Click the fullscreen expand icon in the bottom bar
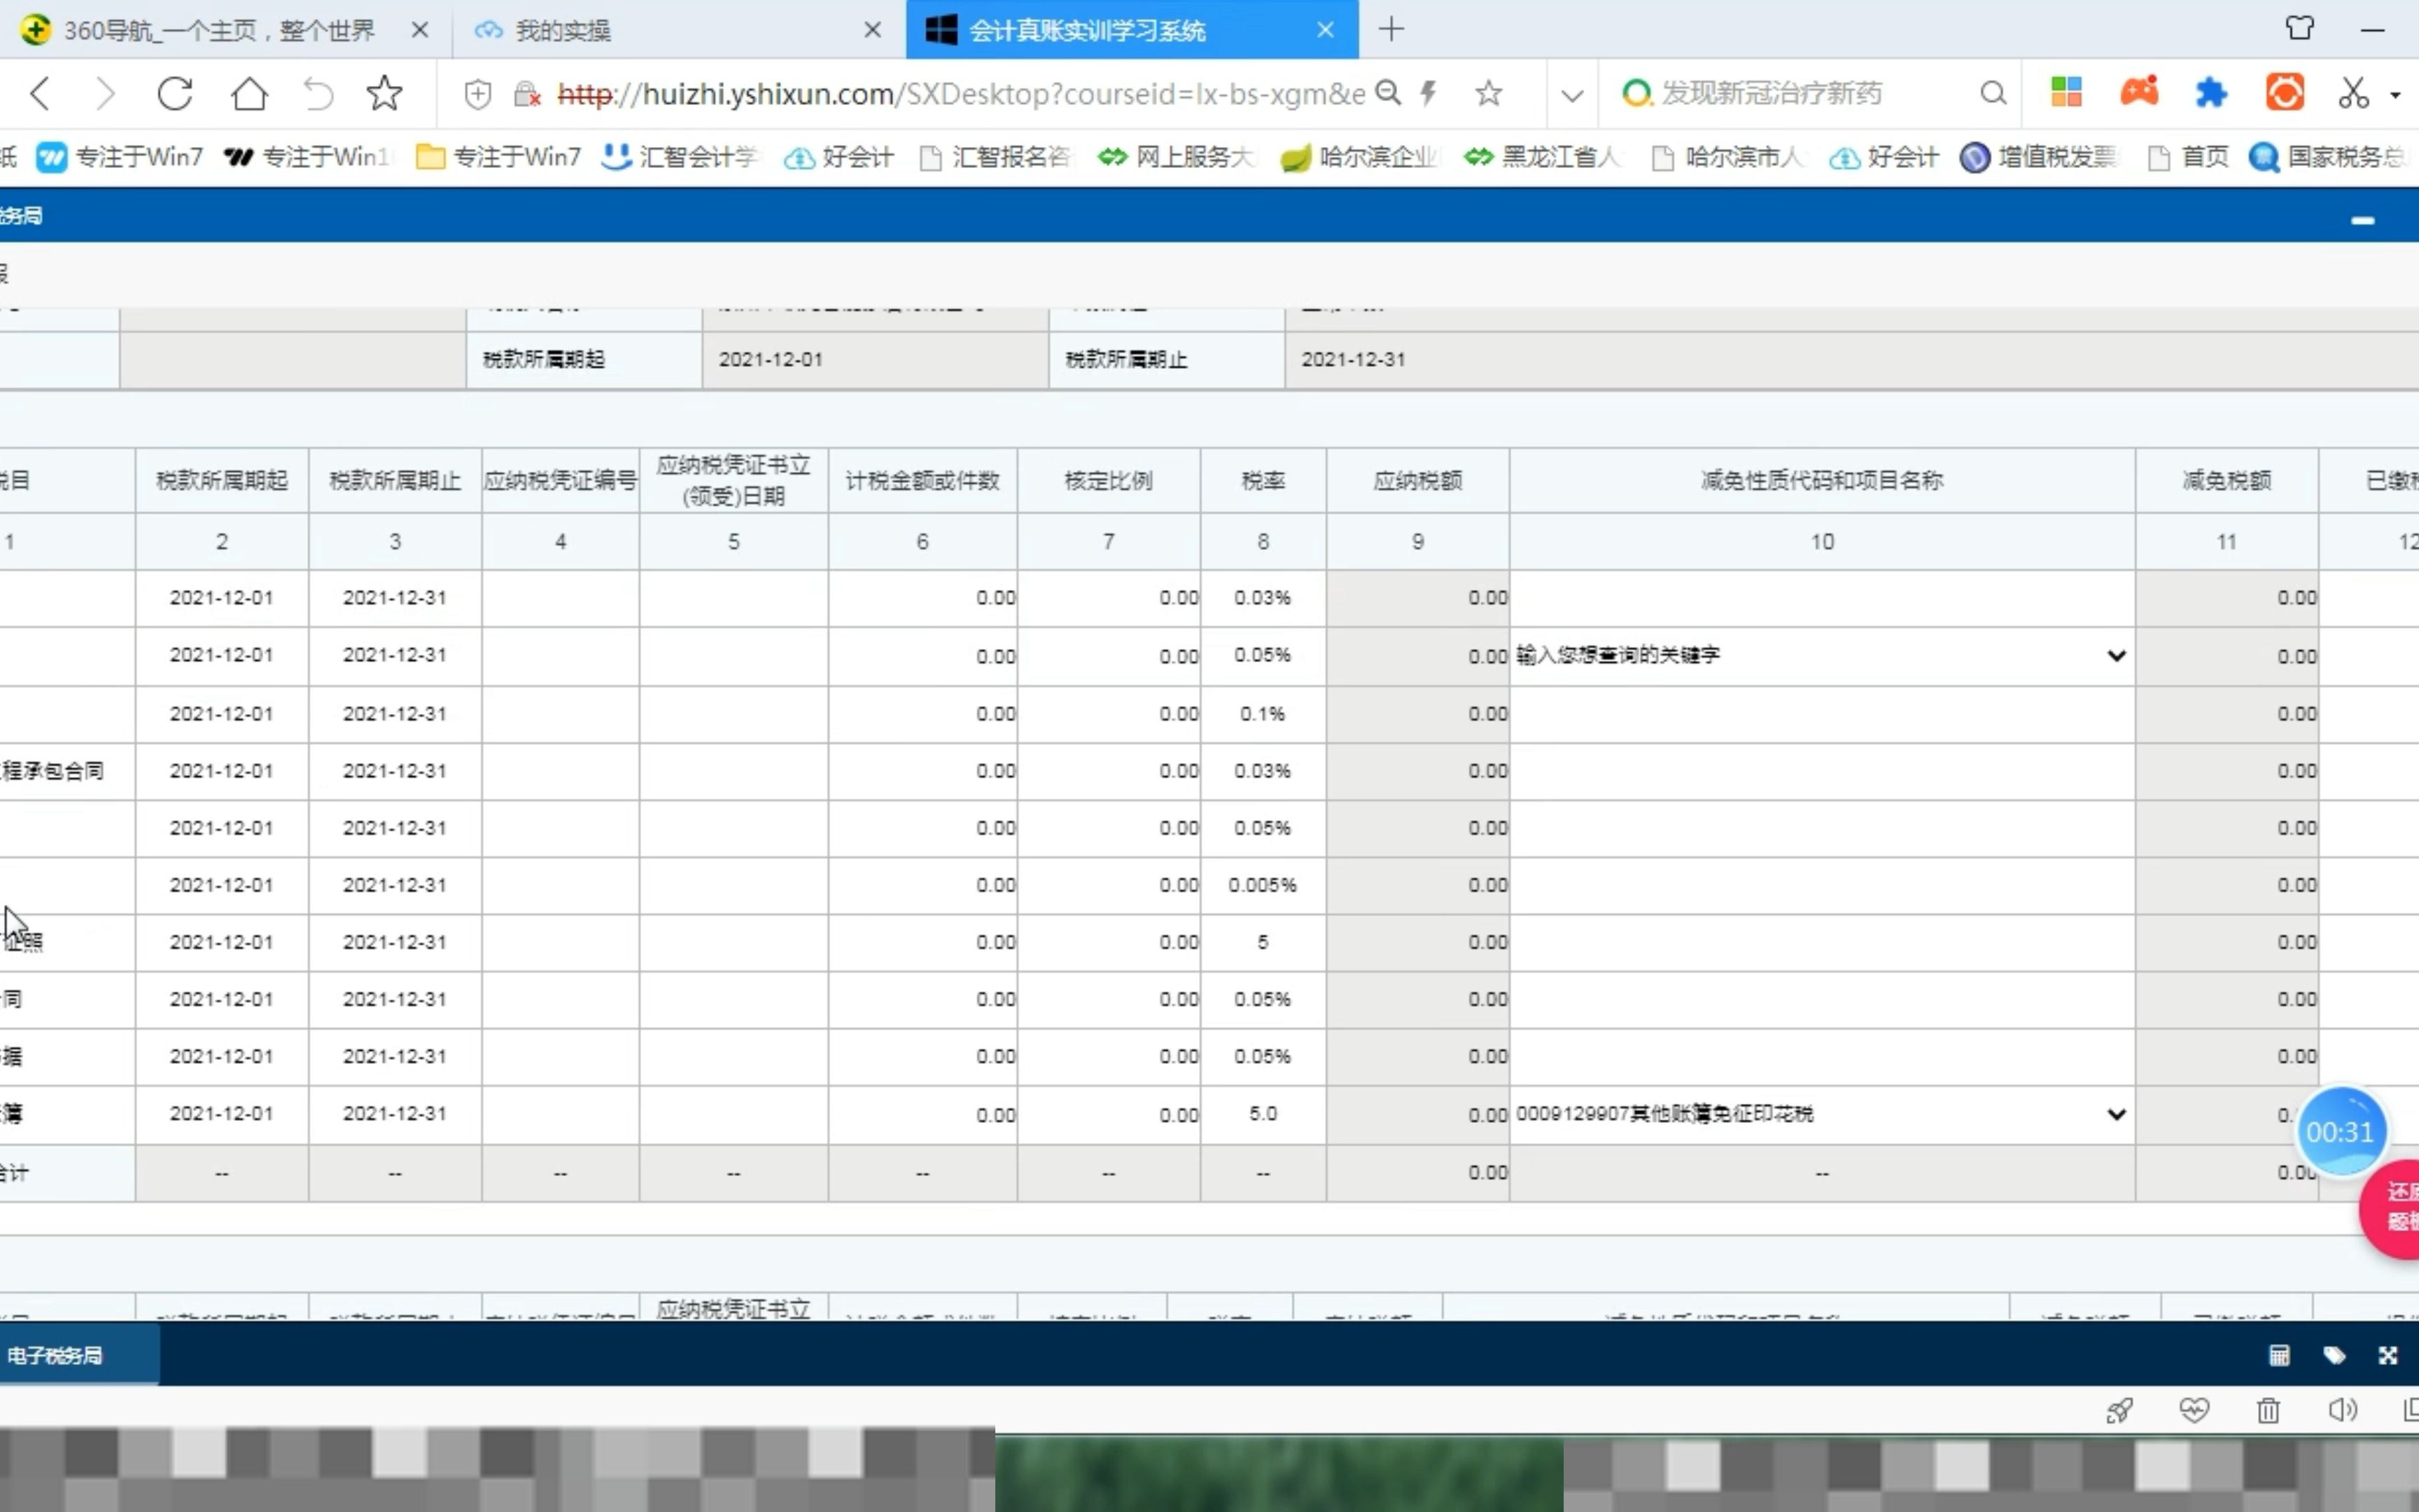The height and width of the screenshot is (1512, 2419). pyautogui.click(x=2388, y=1355)
